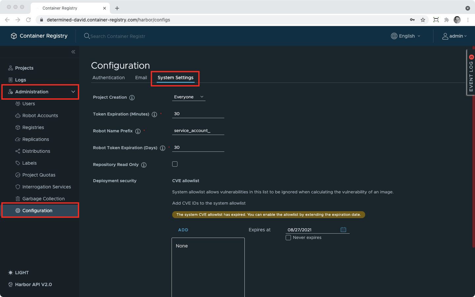Click the Project Creation info icon
Viewport: 475px width, 297px height.
132,97
